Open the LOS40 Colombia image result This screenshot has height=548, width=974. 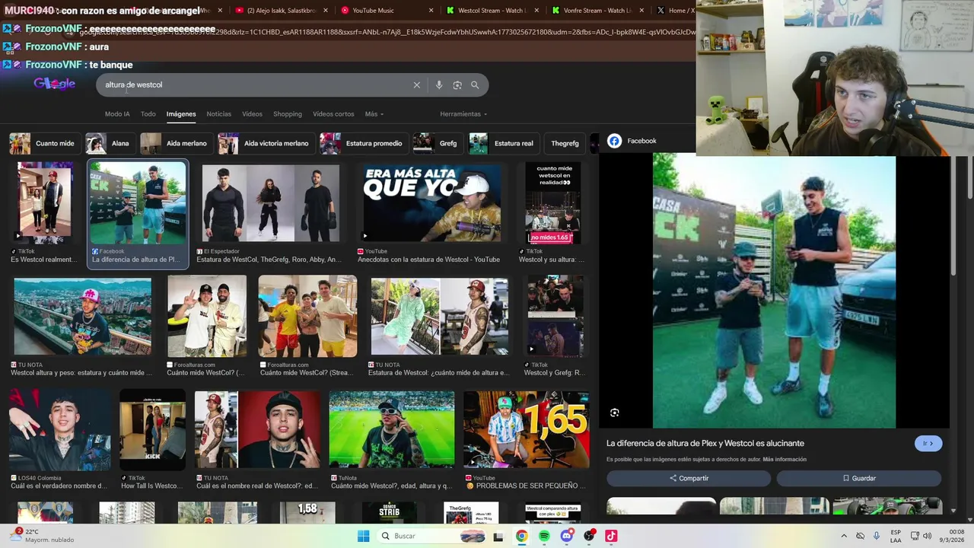pos(59,430)
